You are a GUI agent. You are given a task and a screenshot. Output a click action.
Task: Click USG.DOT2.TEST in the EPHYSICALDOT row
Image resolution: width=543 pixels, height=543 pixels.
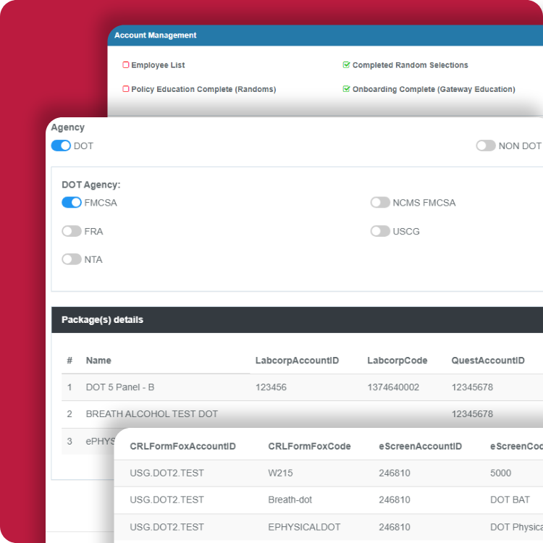167,527
